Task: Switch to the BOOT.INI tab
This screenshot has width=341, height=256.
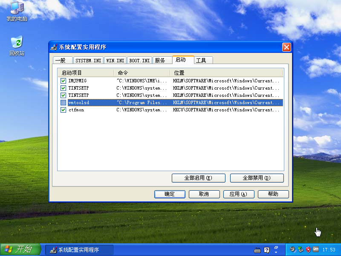Action: [x=139, y=61]
